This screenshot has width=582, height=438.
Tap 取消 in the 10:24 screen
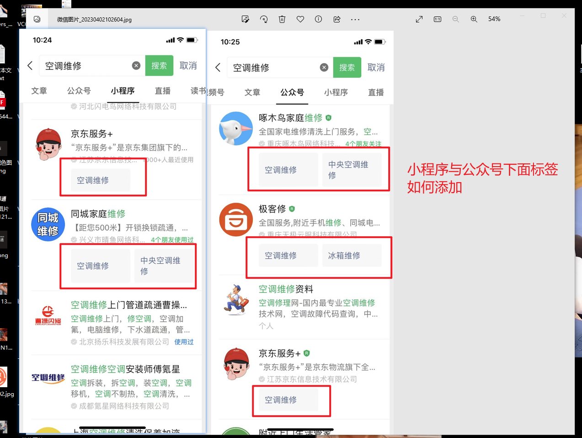coord(188,65)
